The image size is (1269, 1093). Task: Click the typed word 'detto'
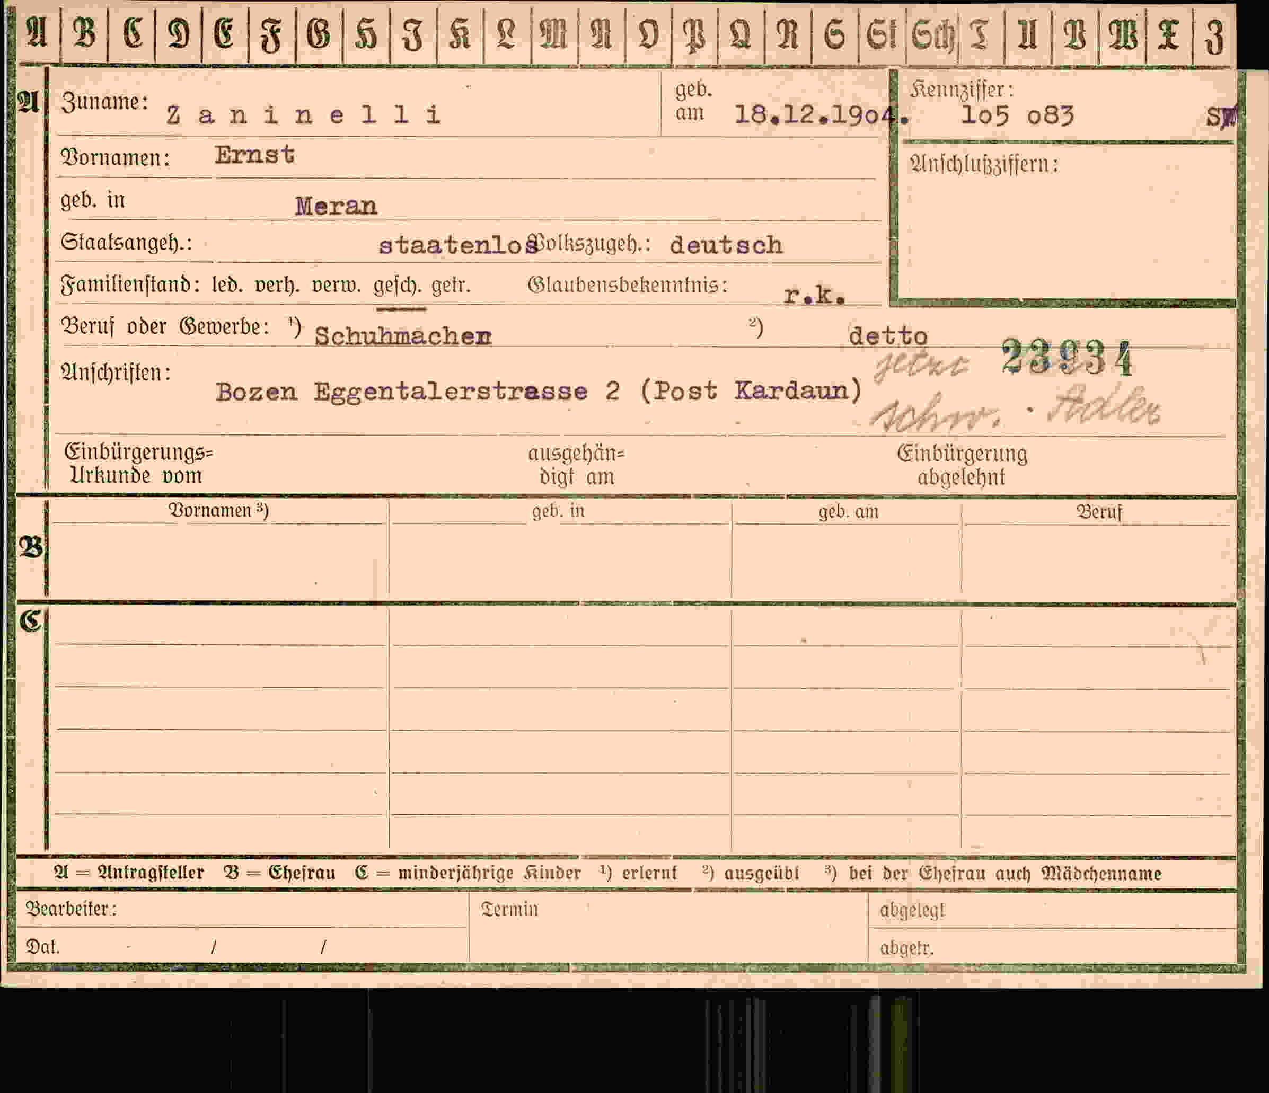click(888, 336)
